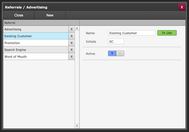Edit the Name text field

point(131,33)
